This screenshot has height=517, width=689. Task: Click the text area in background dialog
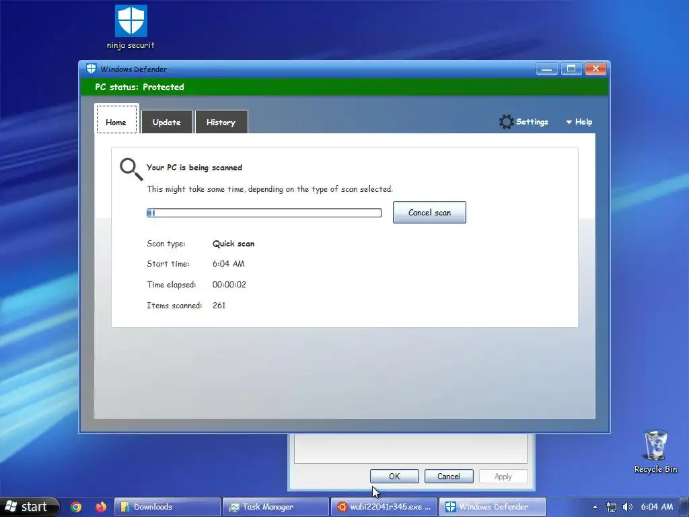point(410,448)
